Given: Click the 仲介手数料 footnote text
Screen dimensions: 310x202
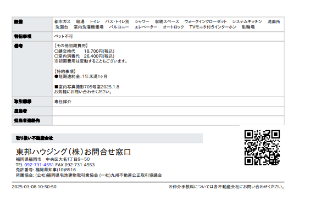Looking at the screenshot, I should click(x=226, y=187).
